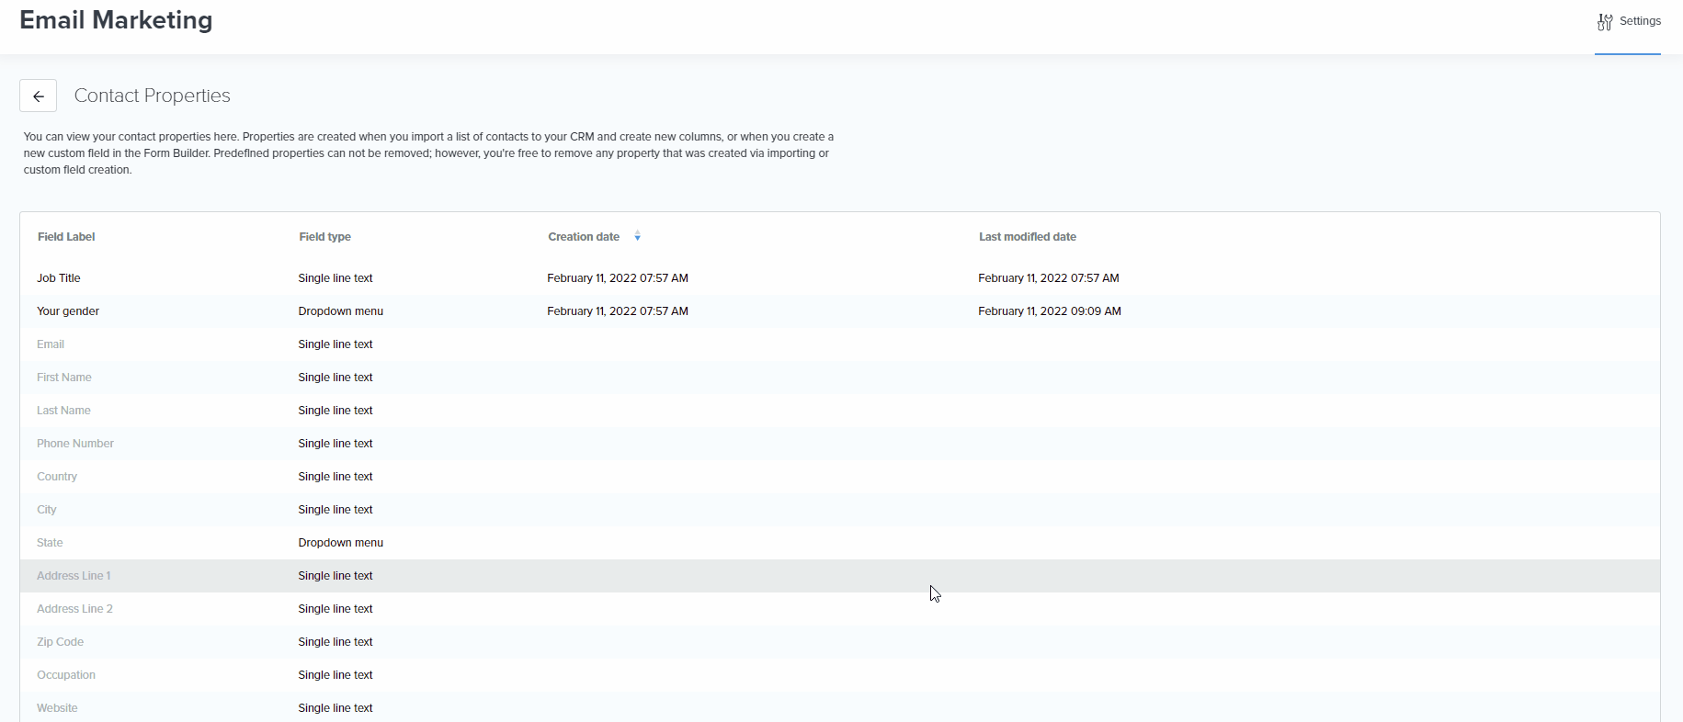Click the back arrow button
Screen dimensions: 1683x722
38,96
